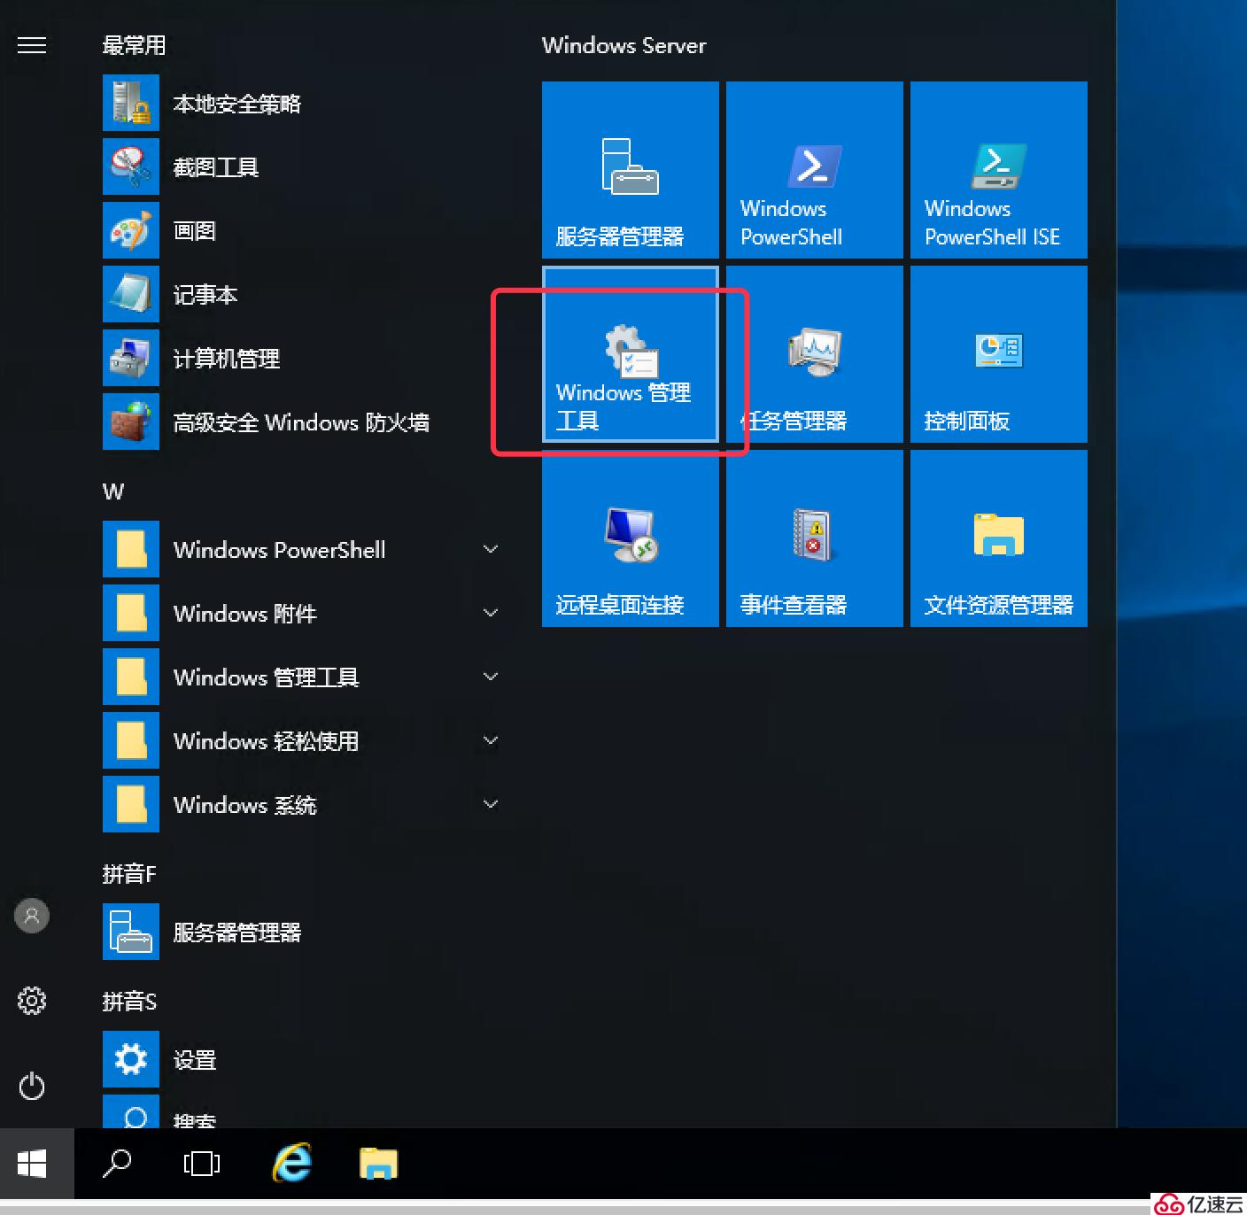The width and height of the screenshot is (1247, 1215).
Task: Click the Windows Server group title
Action: (624, 45)
